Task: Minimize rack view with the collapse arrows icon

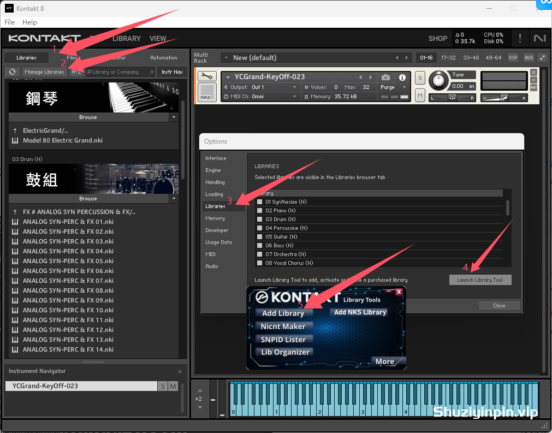Action: tap(543, 57)
